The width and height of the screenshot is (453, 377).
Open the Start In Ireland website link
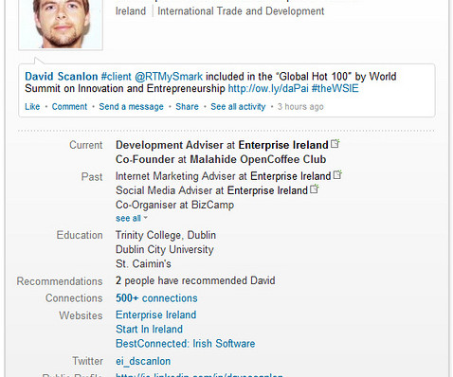pos(149,329)
